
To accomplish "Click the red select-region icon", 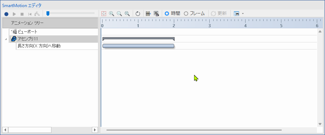I will coord(104,14).
